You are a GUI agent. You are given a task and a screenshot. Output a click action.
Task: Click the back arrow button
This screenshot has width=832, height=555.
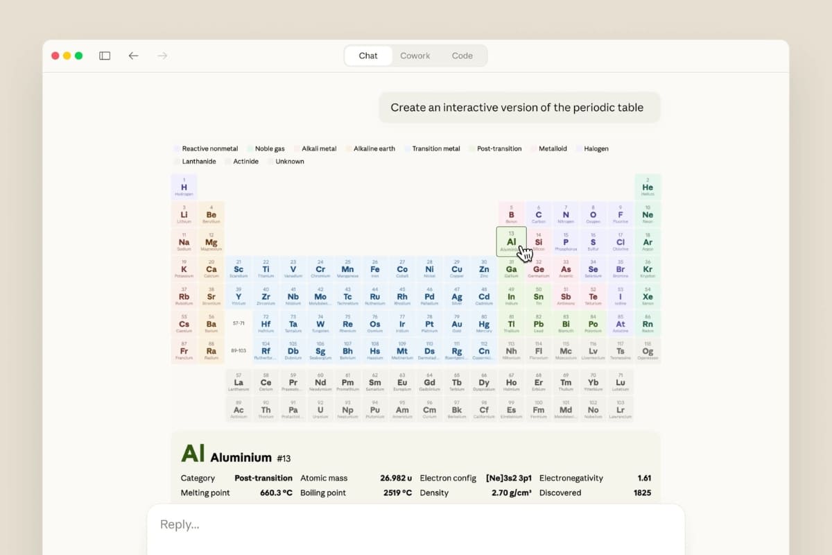click(x=134, y=55)
